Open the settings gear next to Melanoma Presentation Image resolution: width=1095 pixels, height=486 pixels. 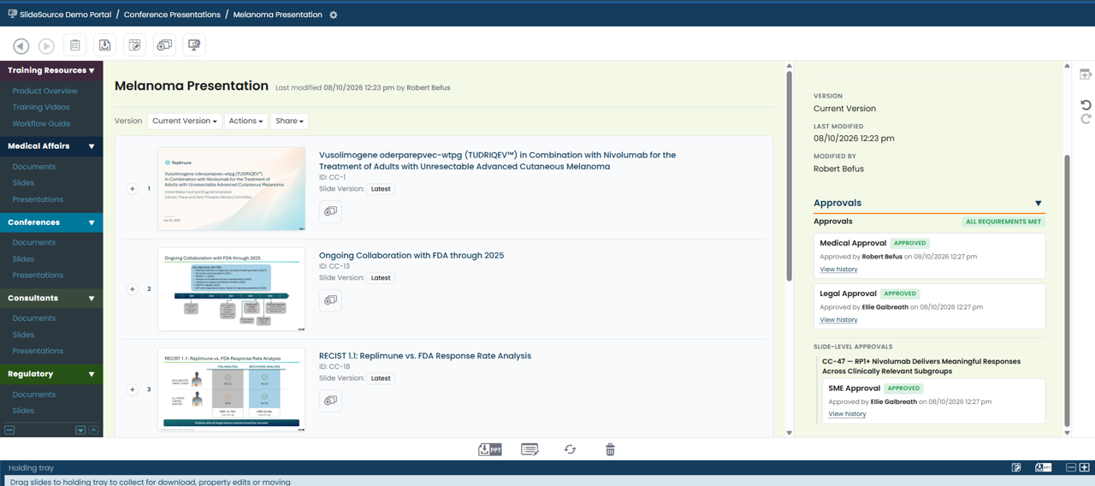(334, 15)
